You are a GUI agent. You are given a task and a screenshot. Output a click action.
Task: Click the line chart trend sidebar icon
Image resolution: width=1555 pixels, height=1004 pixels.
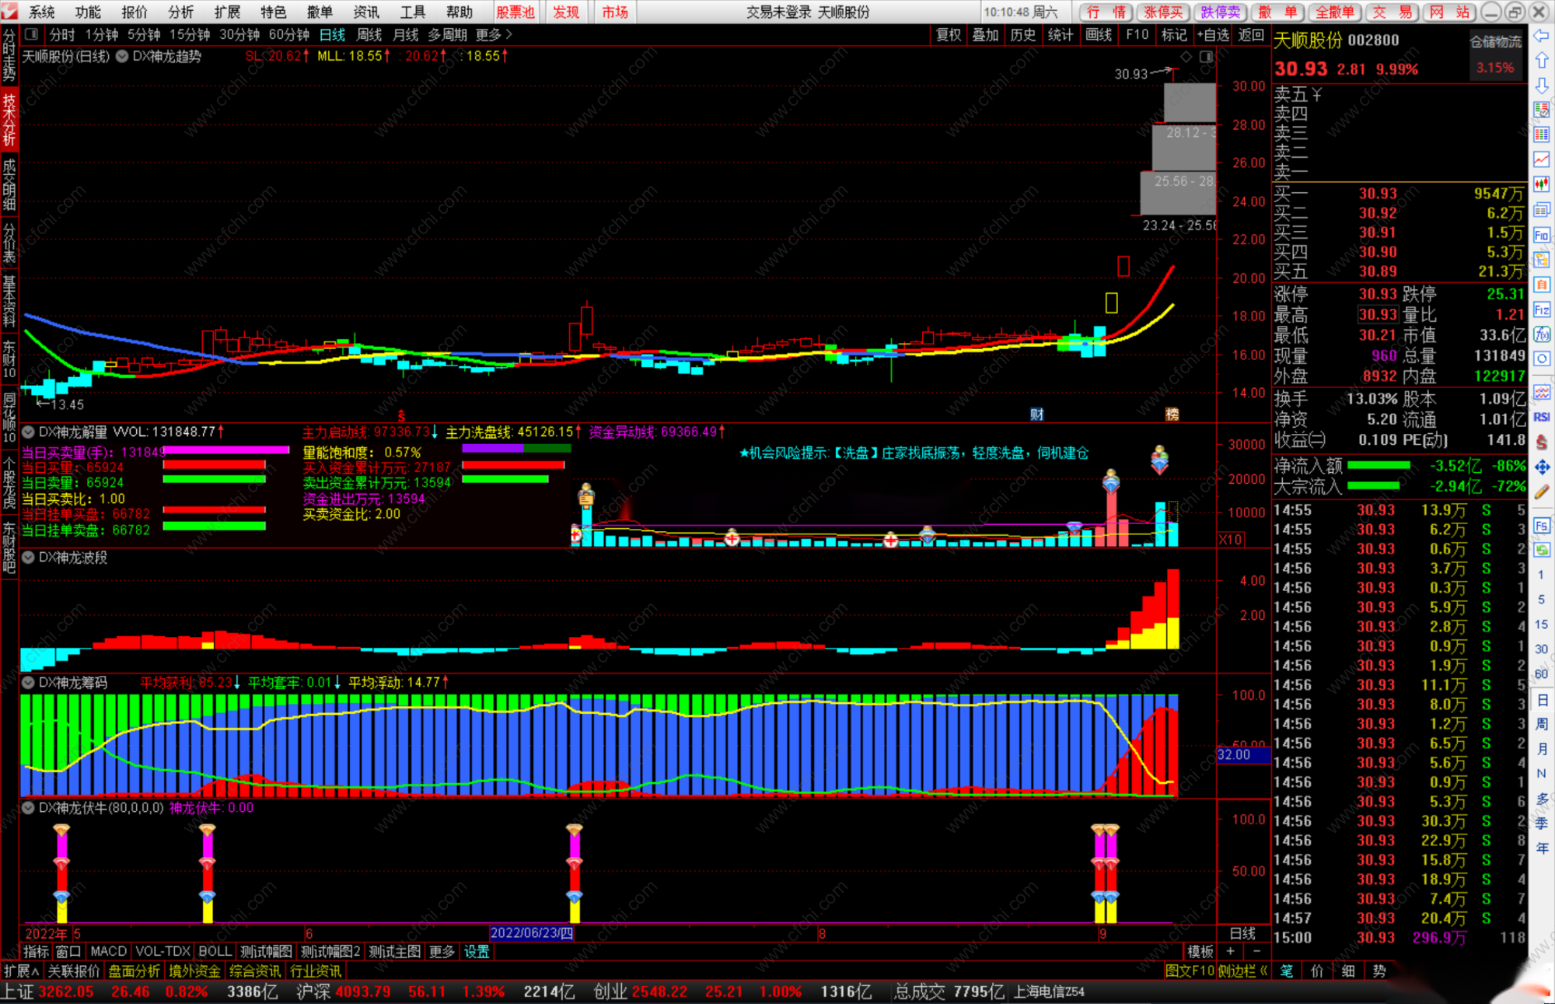pyautogui.click(x=1541, y=159)
